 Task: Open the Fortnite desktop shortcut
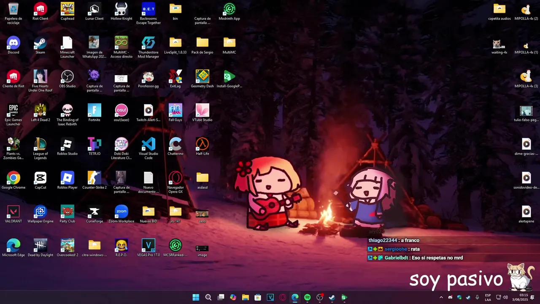coord(94,113)
